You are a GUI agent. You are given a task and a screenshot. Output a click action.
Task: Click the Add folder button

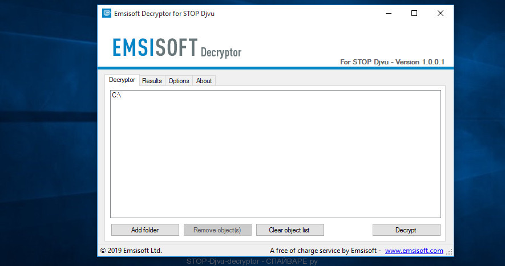click(145, 230)
